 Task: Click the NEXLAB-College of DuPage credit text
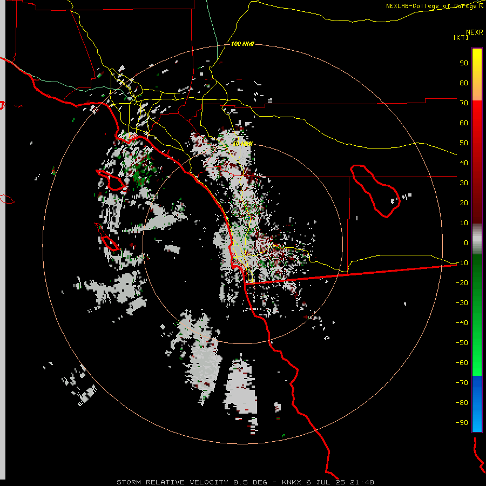(x=434, y=6)
